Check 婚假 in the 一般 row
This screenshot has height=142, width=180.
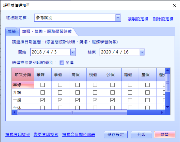pos(130,100)
